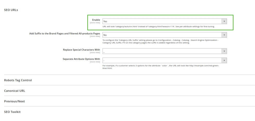Image resolution: width=255 pixels, height=121 pixels.
Task: Click the arrow on Replace Special Characters dropdown
Action: [224, 51]
